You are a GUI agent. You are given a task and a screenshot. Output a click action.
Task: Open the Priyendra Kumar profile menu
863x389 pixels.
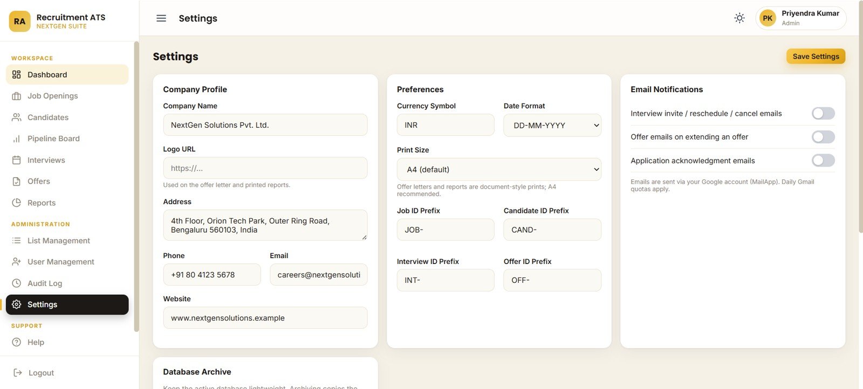coord(801,18)
